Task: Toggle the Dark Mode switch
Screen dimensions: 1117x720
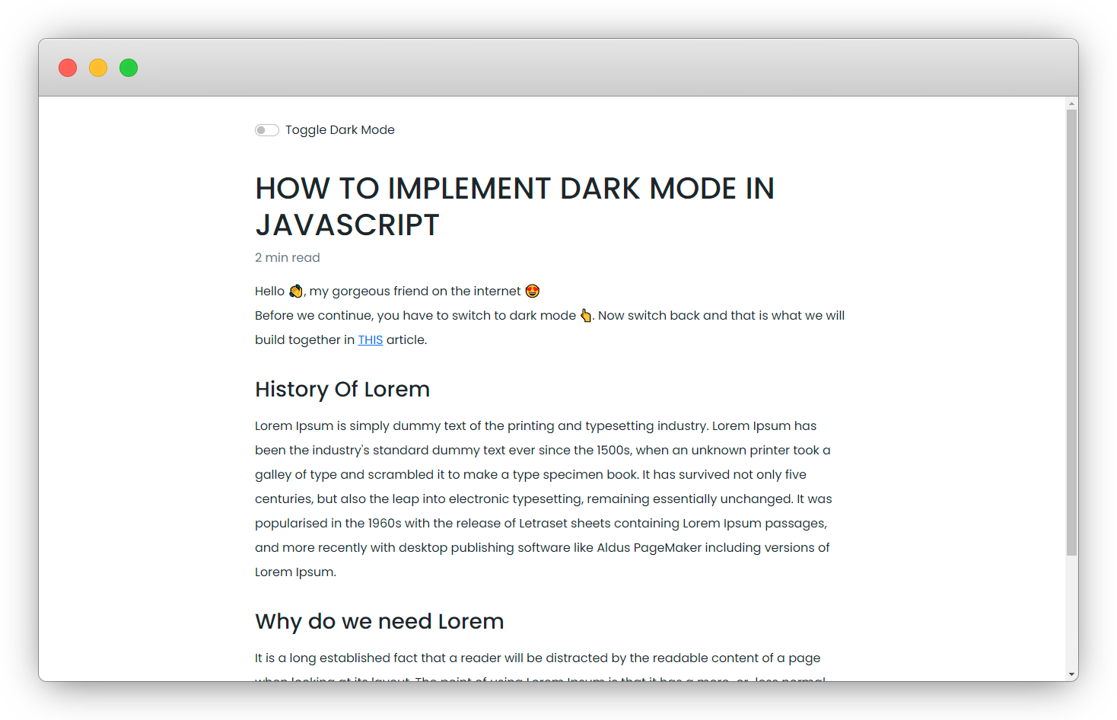Action: (267, 130)
